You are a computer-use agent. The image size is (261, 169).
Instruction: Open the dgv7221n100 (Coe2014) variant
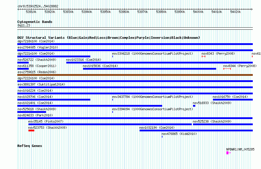tap(36, 53)
